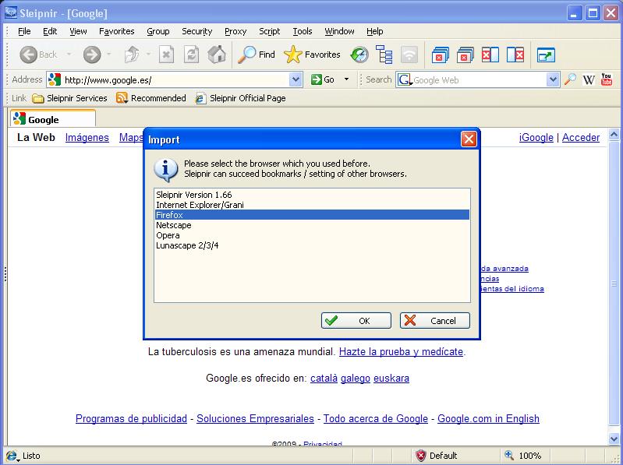Click the search magnifier beside search box
Screen dimensions: 623x465
(570, 79)
